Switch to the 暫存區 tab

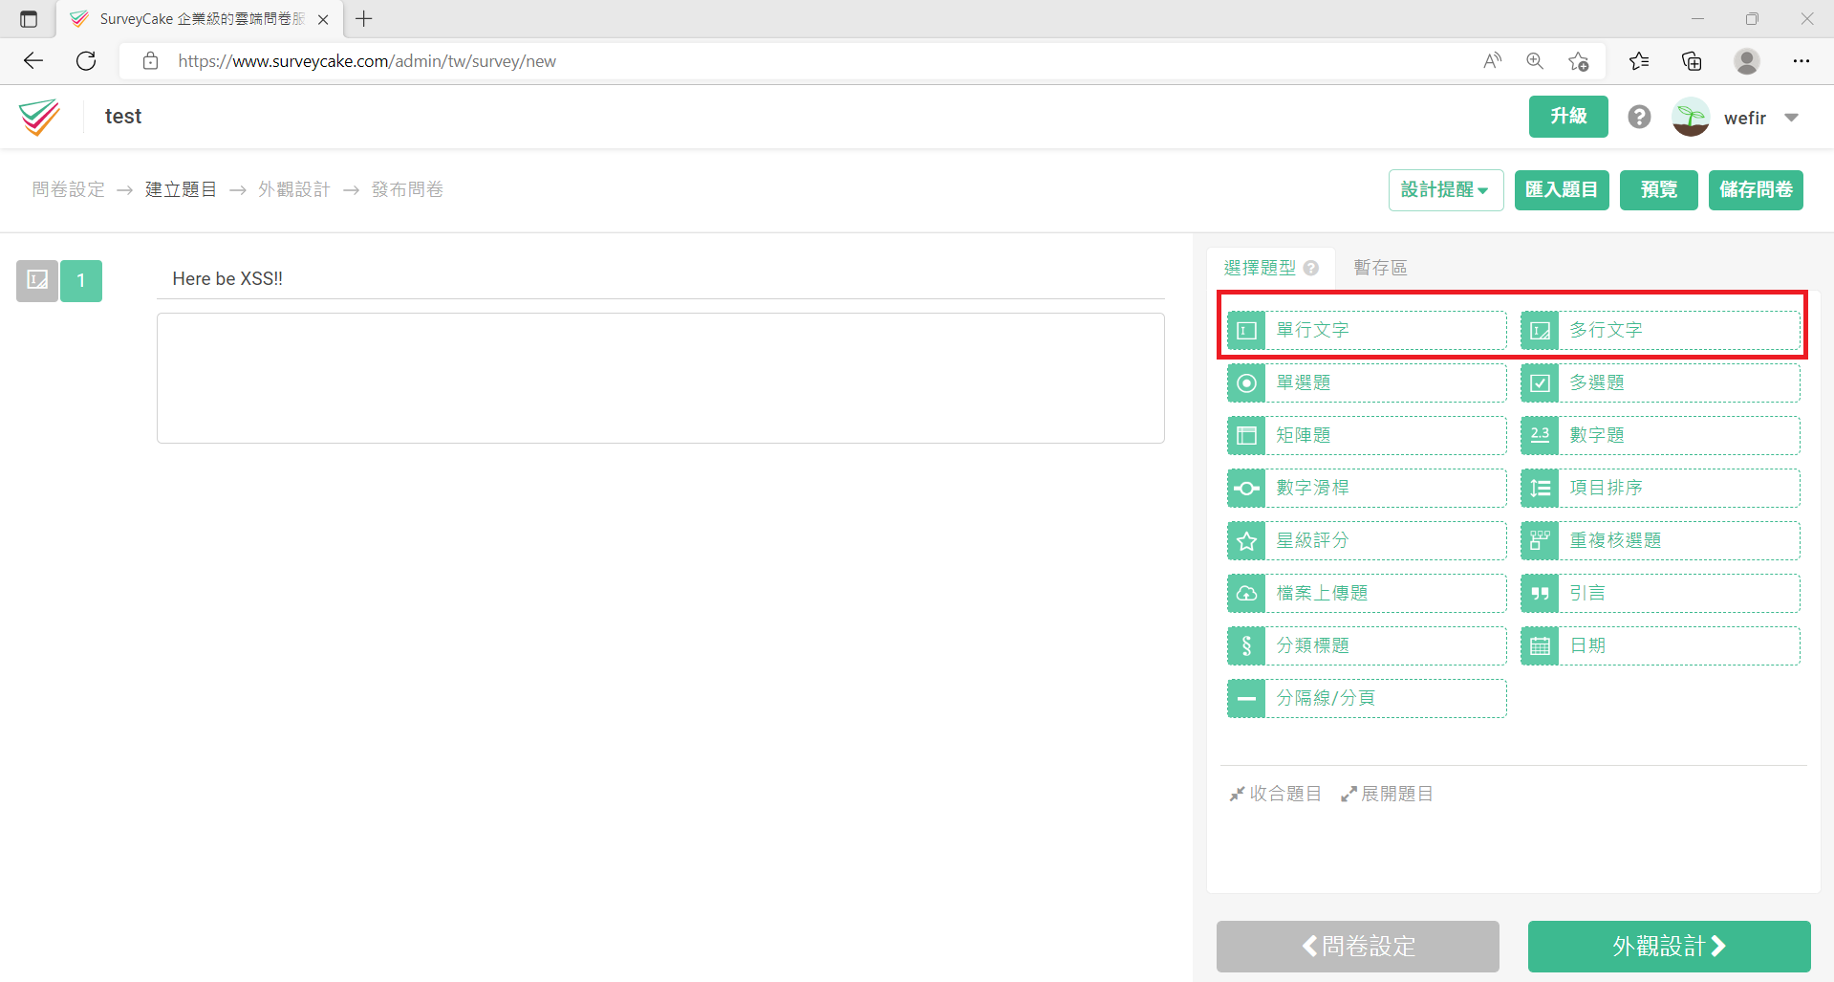click(x=1380, y=268)
